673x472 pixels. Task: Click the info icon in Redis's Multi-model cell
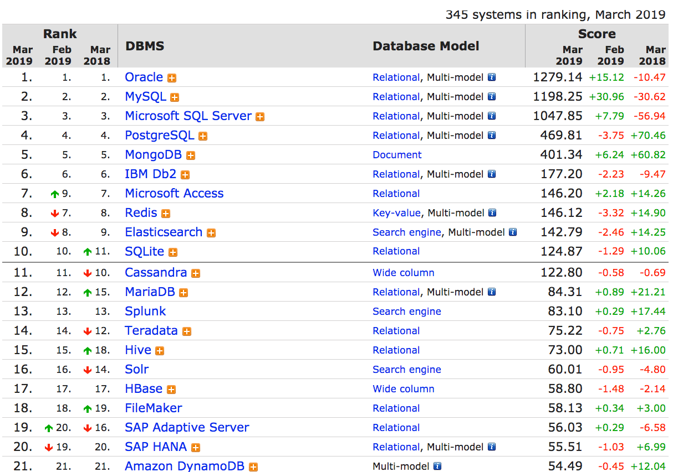(493, 213)
